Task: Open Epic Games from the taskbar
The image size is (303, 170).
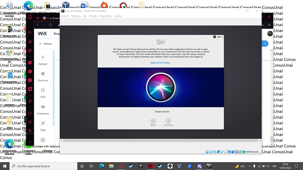Action: 141,166
